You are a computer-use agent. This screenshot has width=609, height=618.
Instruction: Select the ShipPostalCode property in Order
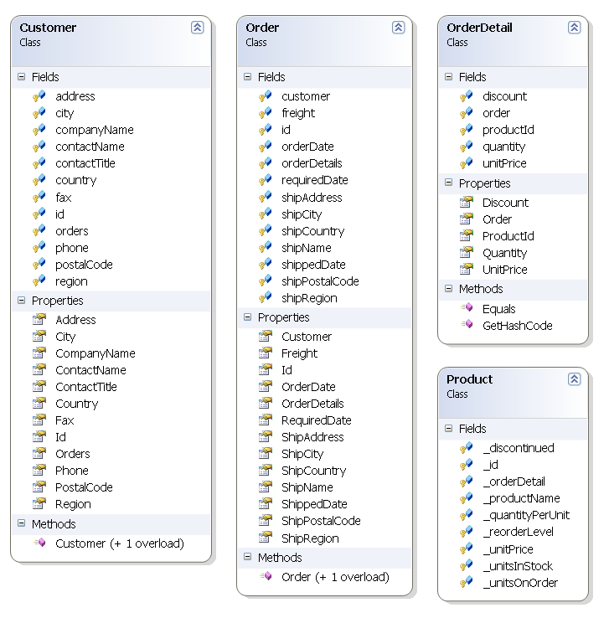pyautogui.click(x=321, y=521)
